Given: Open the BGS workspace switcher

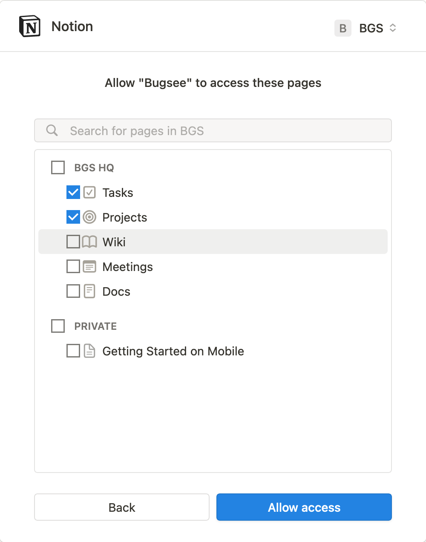Looking at the screenshot, I should [x=377, y=28].
